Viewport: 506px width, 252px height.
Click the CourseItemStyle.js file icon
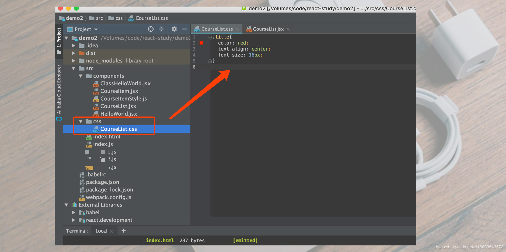(96, 99)
